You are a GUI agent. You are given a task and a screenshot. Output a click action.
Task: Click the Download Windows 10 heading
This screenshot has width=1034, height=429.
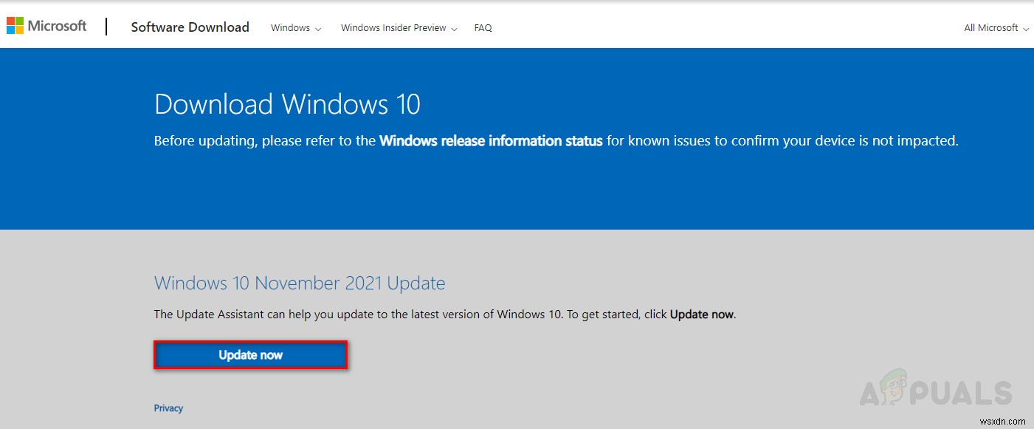pos(286,104)
